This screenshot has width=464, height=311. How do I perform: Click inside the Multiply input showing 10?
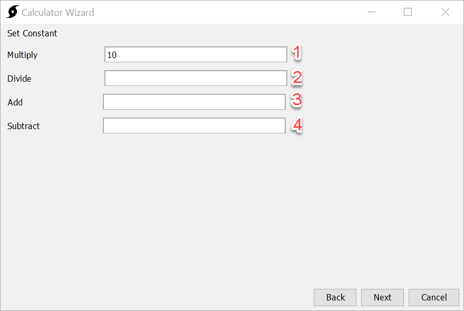(x=195, y=54)
